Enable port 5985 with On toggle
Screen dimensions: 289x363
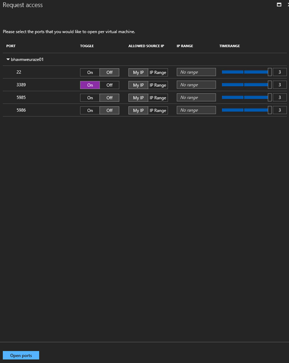tap(90, 98)
